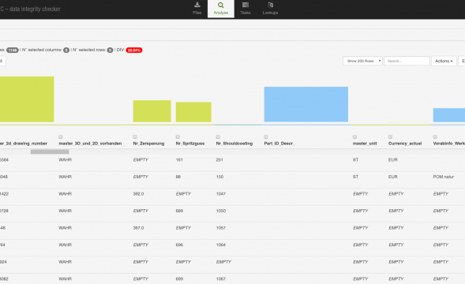Tick the Nr_Shouldcosting column checkbox
The width and height of the screenshot is (465, 284).
tap(218, 136)
